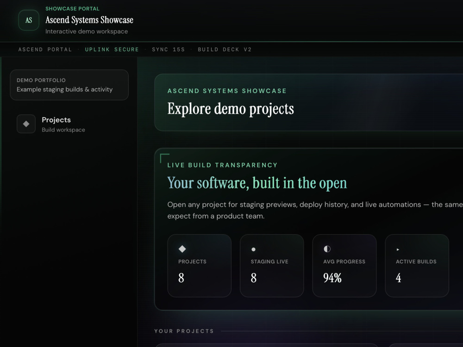Click Interactive demo workspace subtitle

point(87,31)
